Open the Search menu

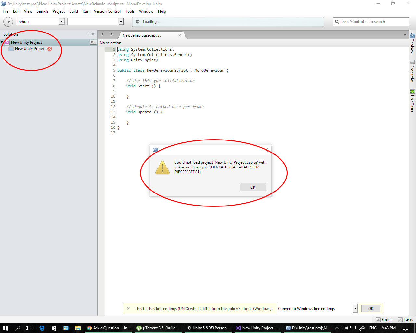tap(42, 11)
